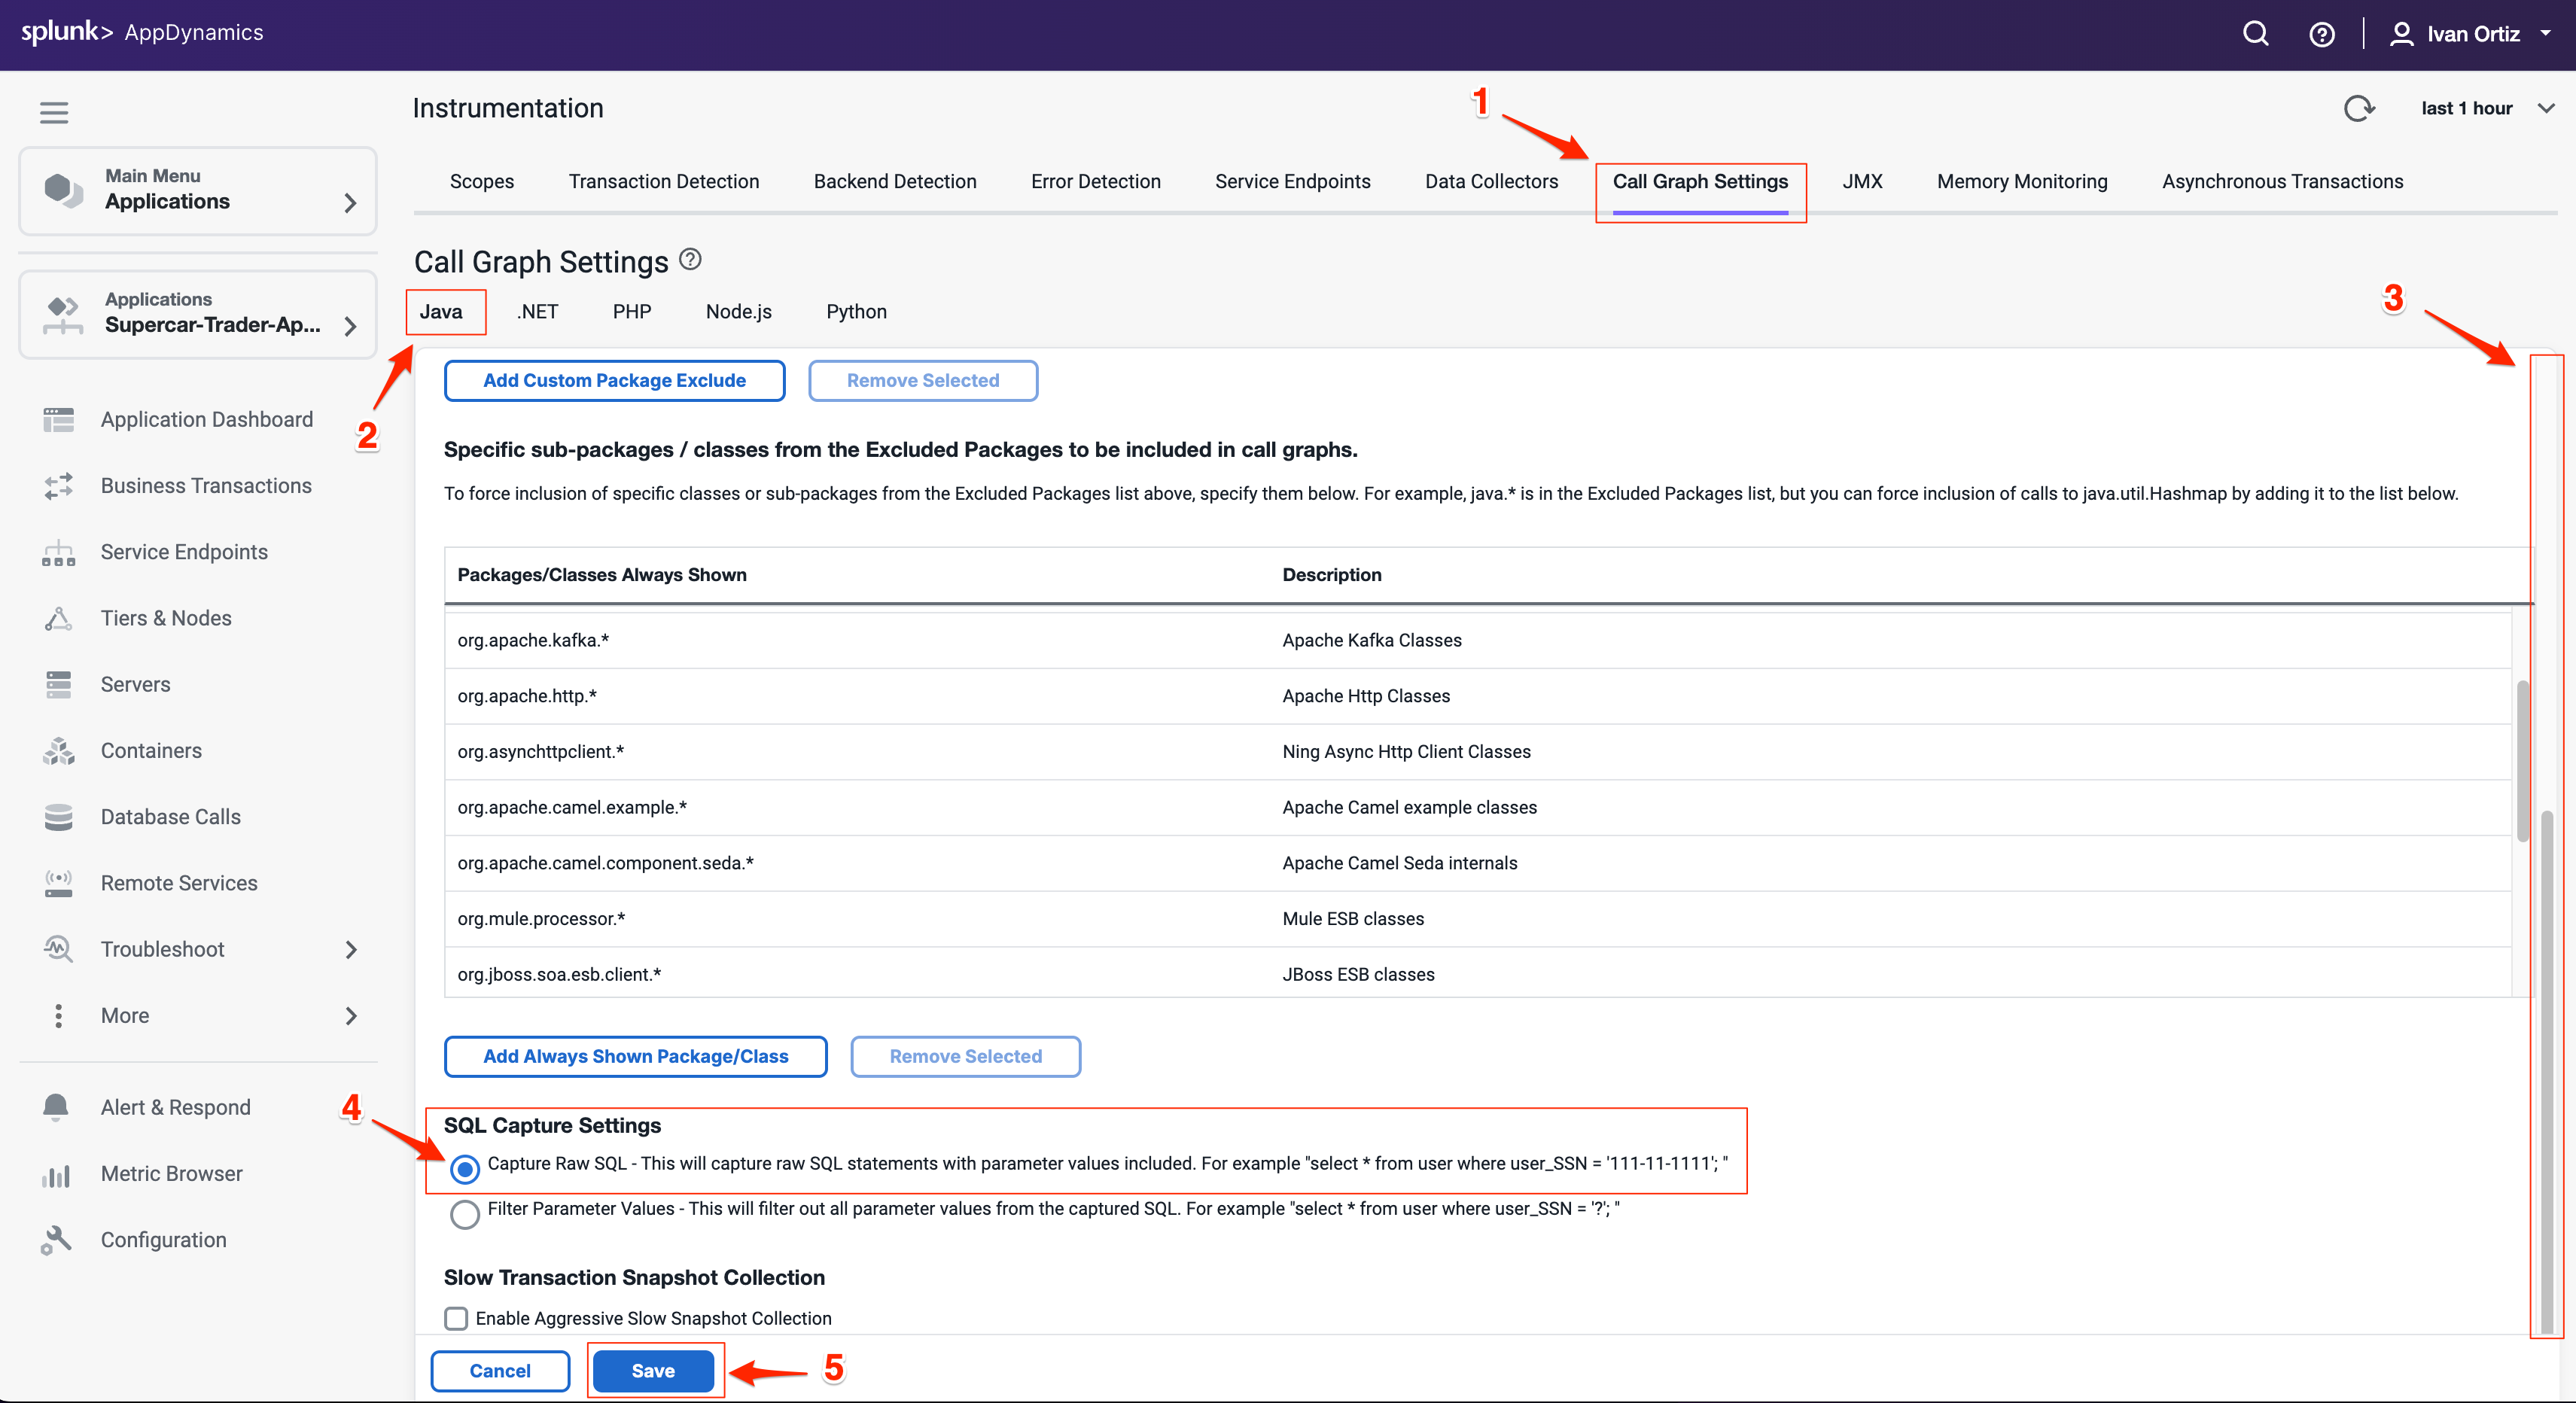Click the Containers sidebar icon

point(58,750)
